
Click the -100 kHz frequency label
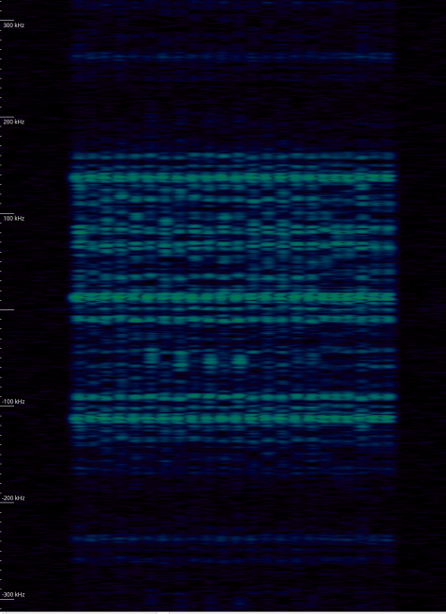click(x=13, y=402)
